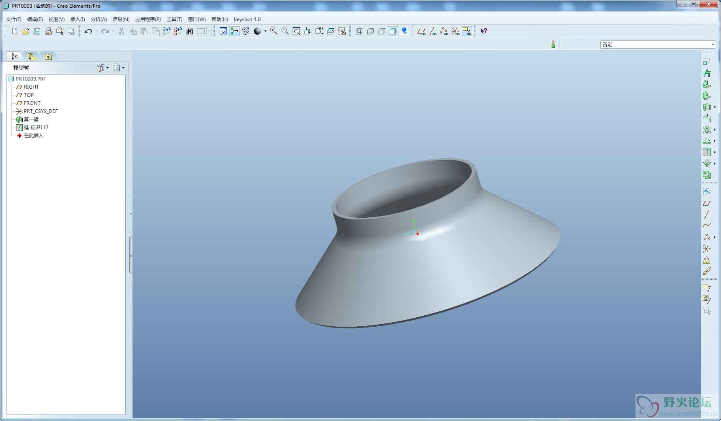Save the model with the disk icon
Image resolution: width=721 pixels, height=421 pixels.
coord(37,31)
